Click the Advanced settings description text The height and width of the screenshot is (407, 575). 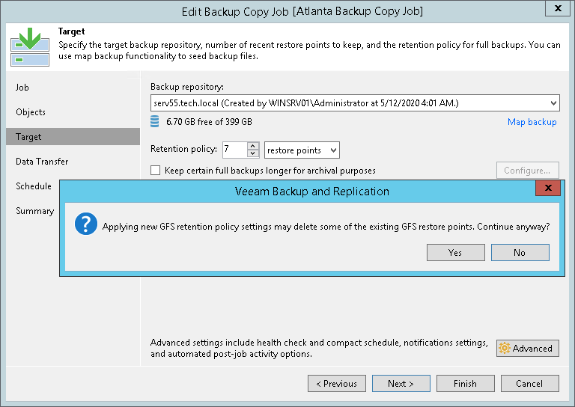tap(319, 348)
